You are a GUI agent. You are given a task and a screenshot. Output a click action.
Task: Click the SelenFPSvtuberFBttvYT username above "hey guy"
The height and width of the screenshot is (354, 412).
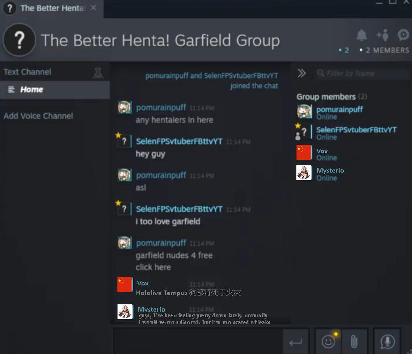tap(179, 141)
